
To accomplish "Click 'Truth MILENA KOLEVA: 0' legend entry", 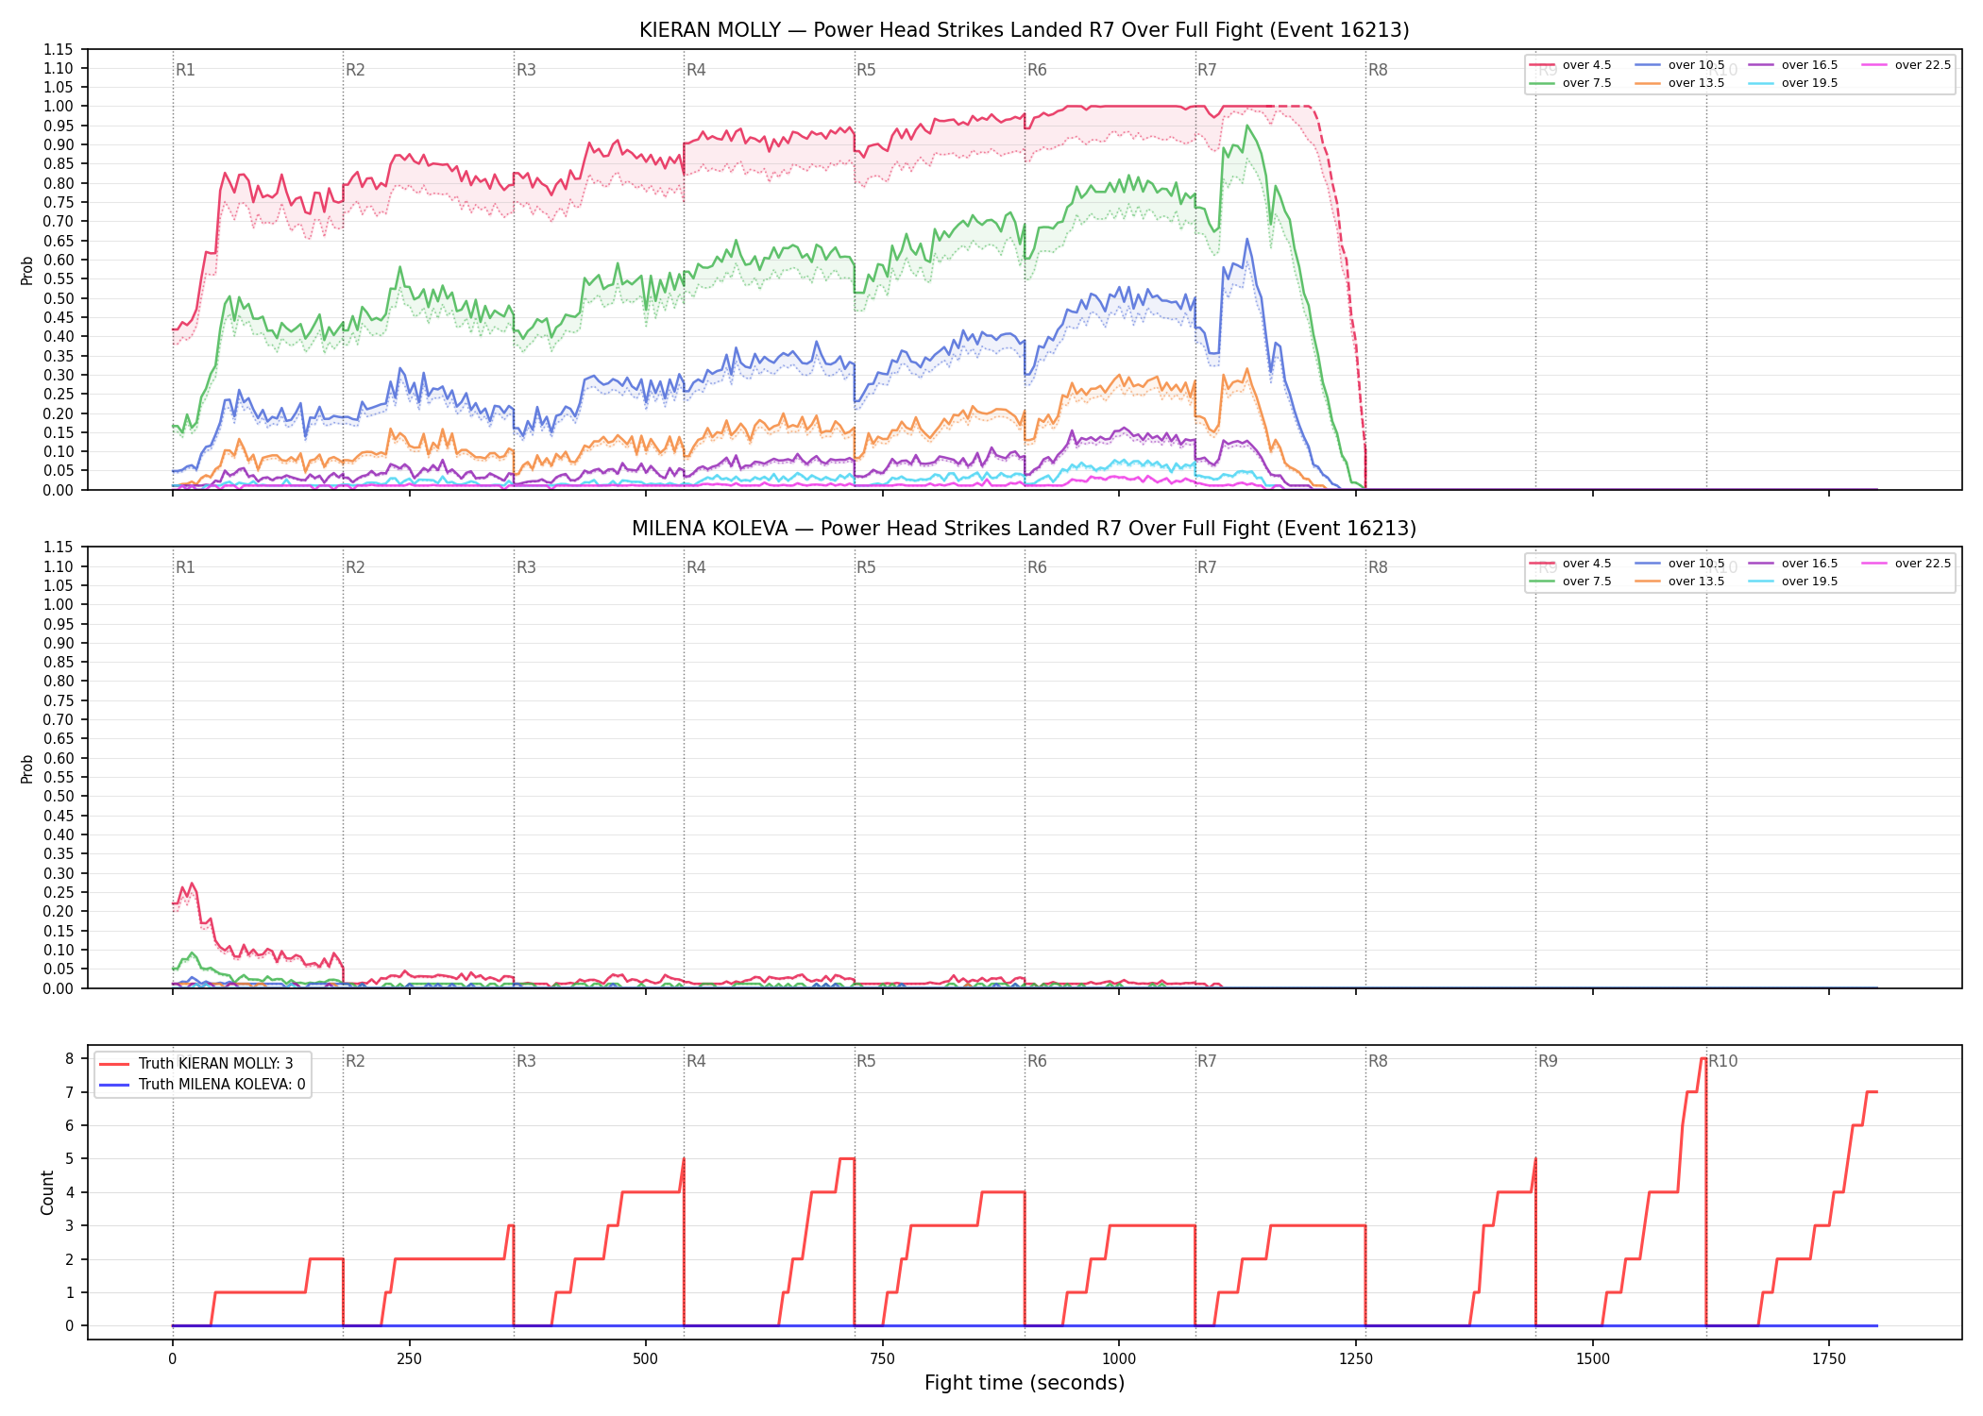I will 202,1085.
